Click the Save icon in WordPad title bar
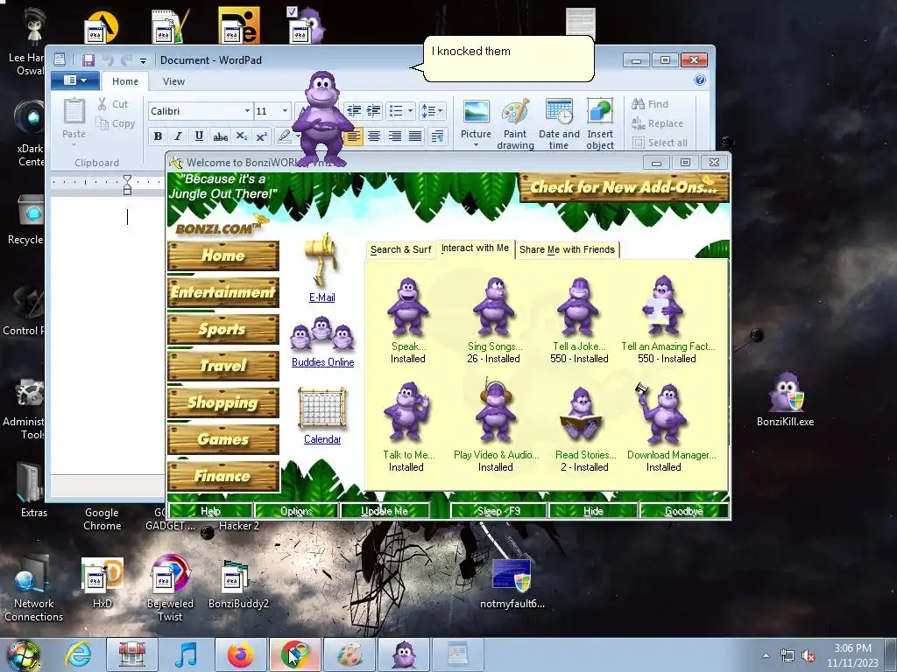The width and height of the screenshot is (897, 672). 88,60
